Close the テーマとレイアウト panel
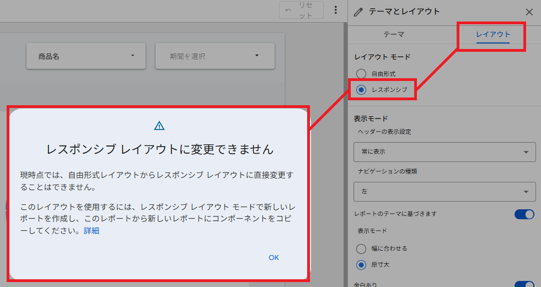 click(529, 12)
